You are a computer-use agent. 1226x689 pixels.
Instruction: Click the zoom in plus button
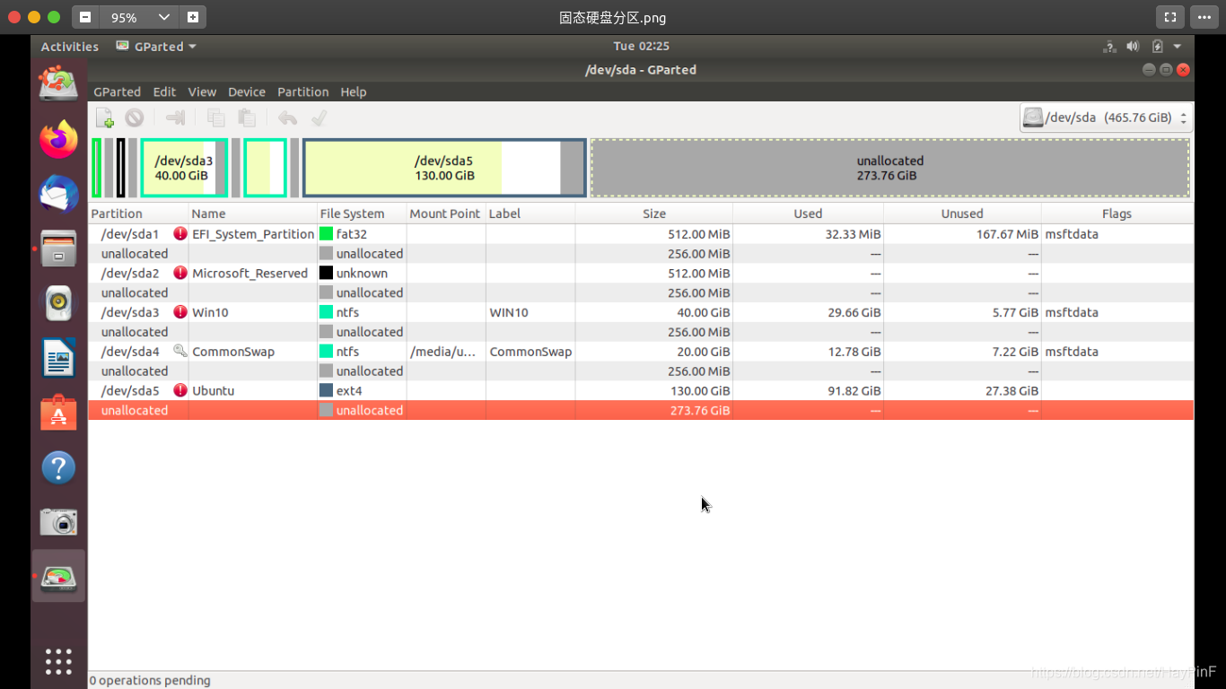point(193,17)
